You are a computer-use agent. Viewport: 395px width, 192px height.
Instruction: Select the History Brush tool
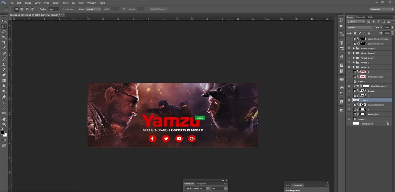(4, 70)
